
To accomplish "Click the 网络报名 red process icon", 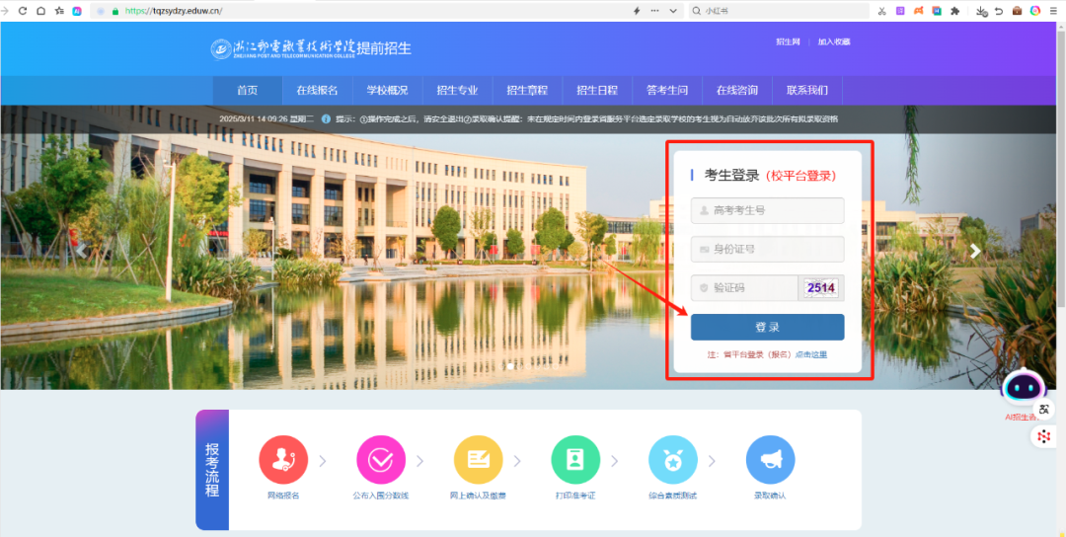I will (283, 460).
